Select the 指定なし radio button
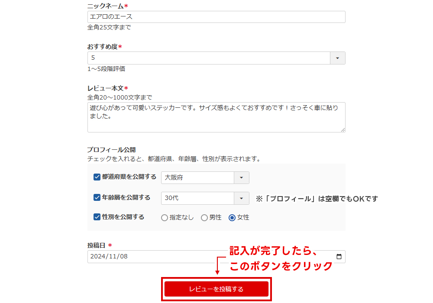 [x=165, y=218]
